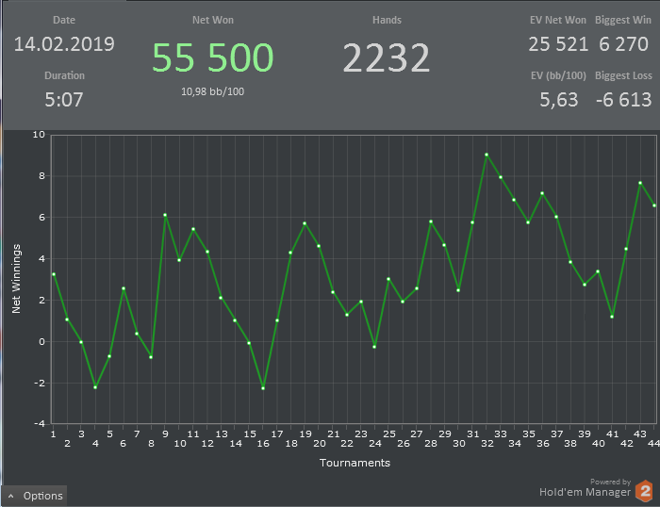The height and width of the screenshot is (507, 660).
Task: Click the data point at tournament 30
Action: 458,290
